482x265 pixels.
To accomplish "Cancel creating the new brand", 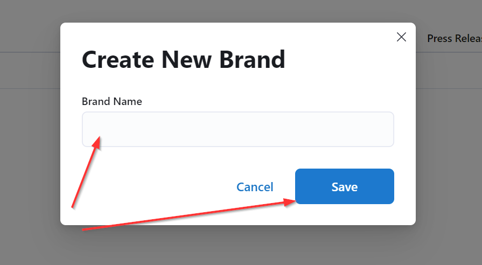I will pyautogui.click(x=255, y=187).
